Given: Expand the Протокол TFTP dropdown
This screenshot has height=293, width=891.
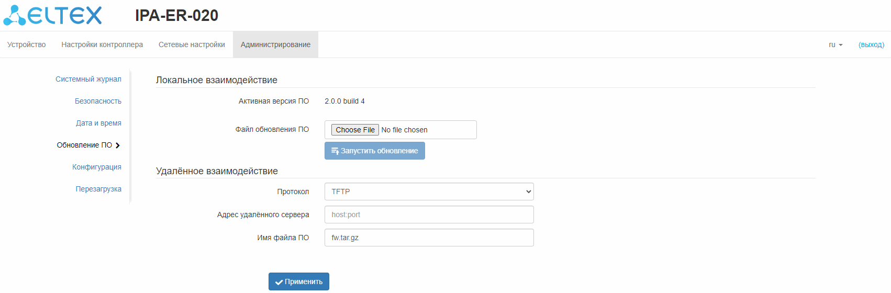Looking at the screenshot, I should [x=429, y=191].
